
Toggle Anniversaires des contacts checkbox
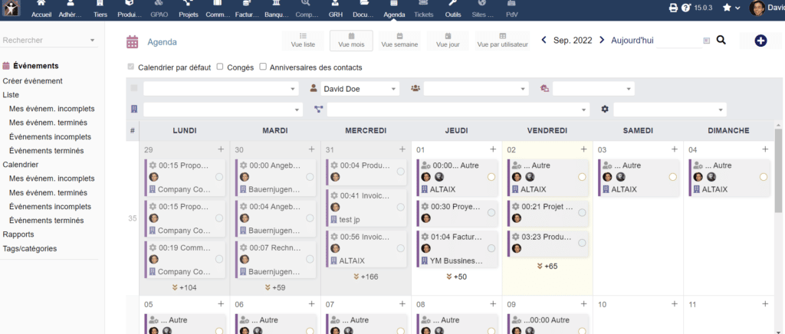coord(263,67)
